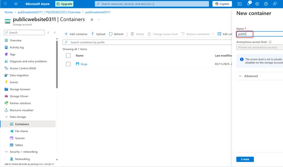Favorite this page with the star icon
Viewport: 283px width, 167px height.
(x=92, y=20)
